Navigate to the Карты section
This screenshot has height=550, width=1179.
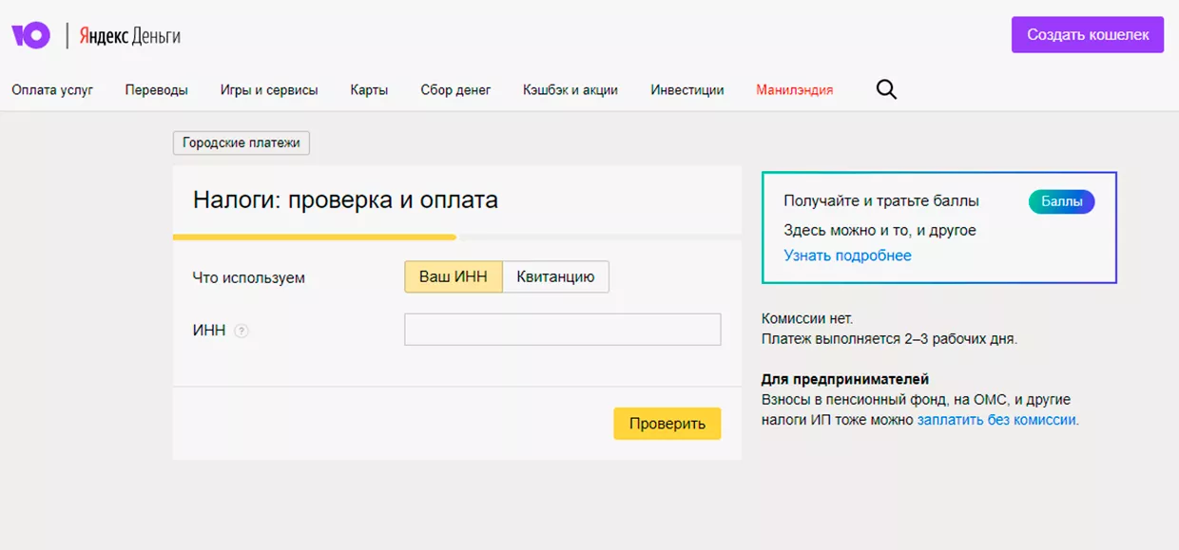(369, 90)
